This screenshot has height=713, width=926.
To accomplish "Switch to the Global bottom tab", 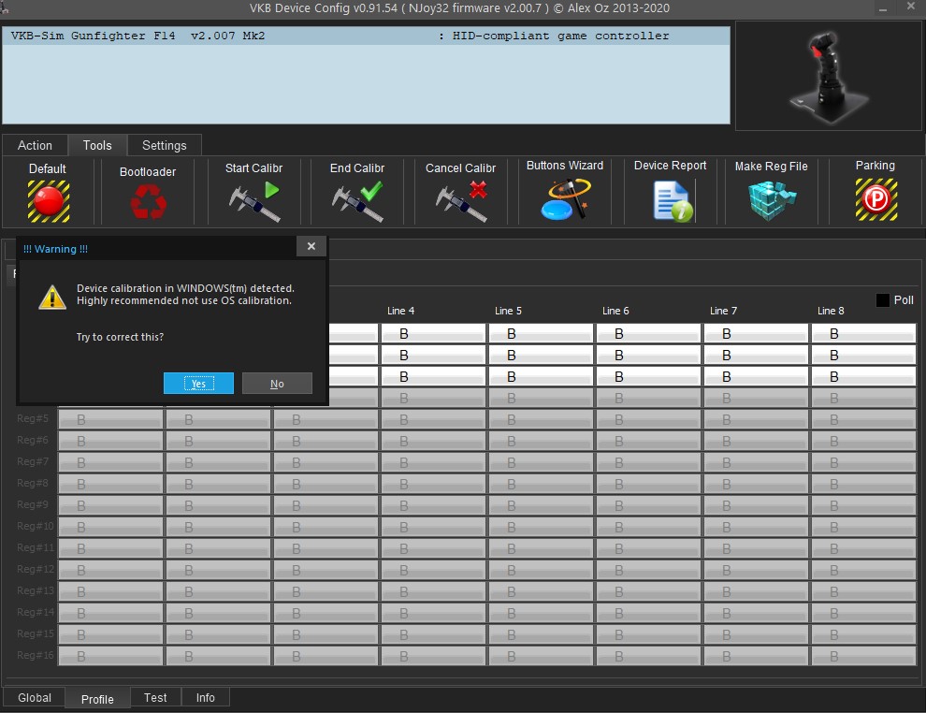I will point(35,698).
